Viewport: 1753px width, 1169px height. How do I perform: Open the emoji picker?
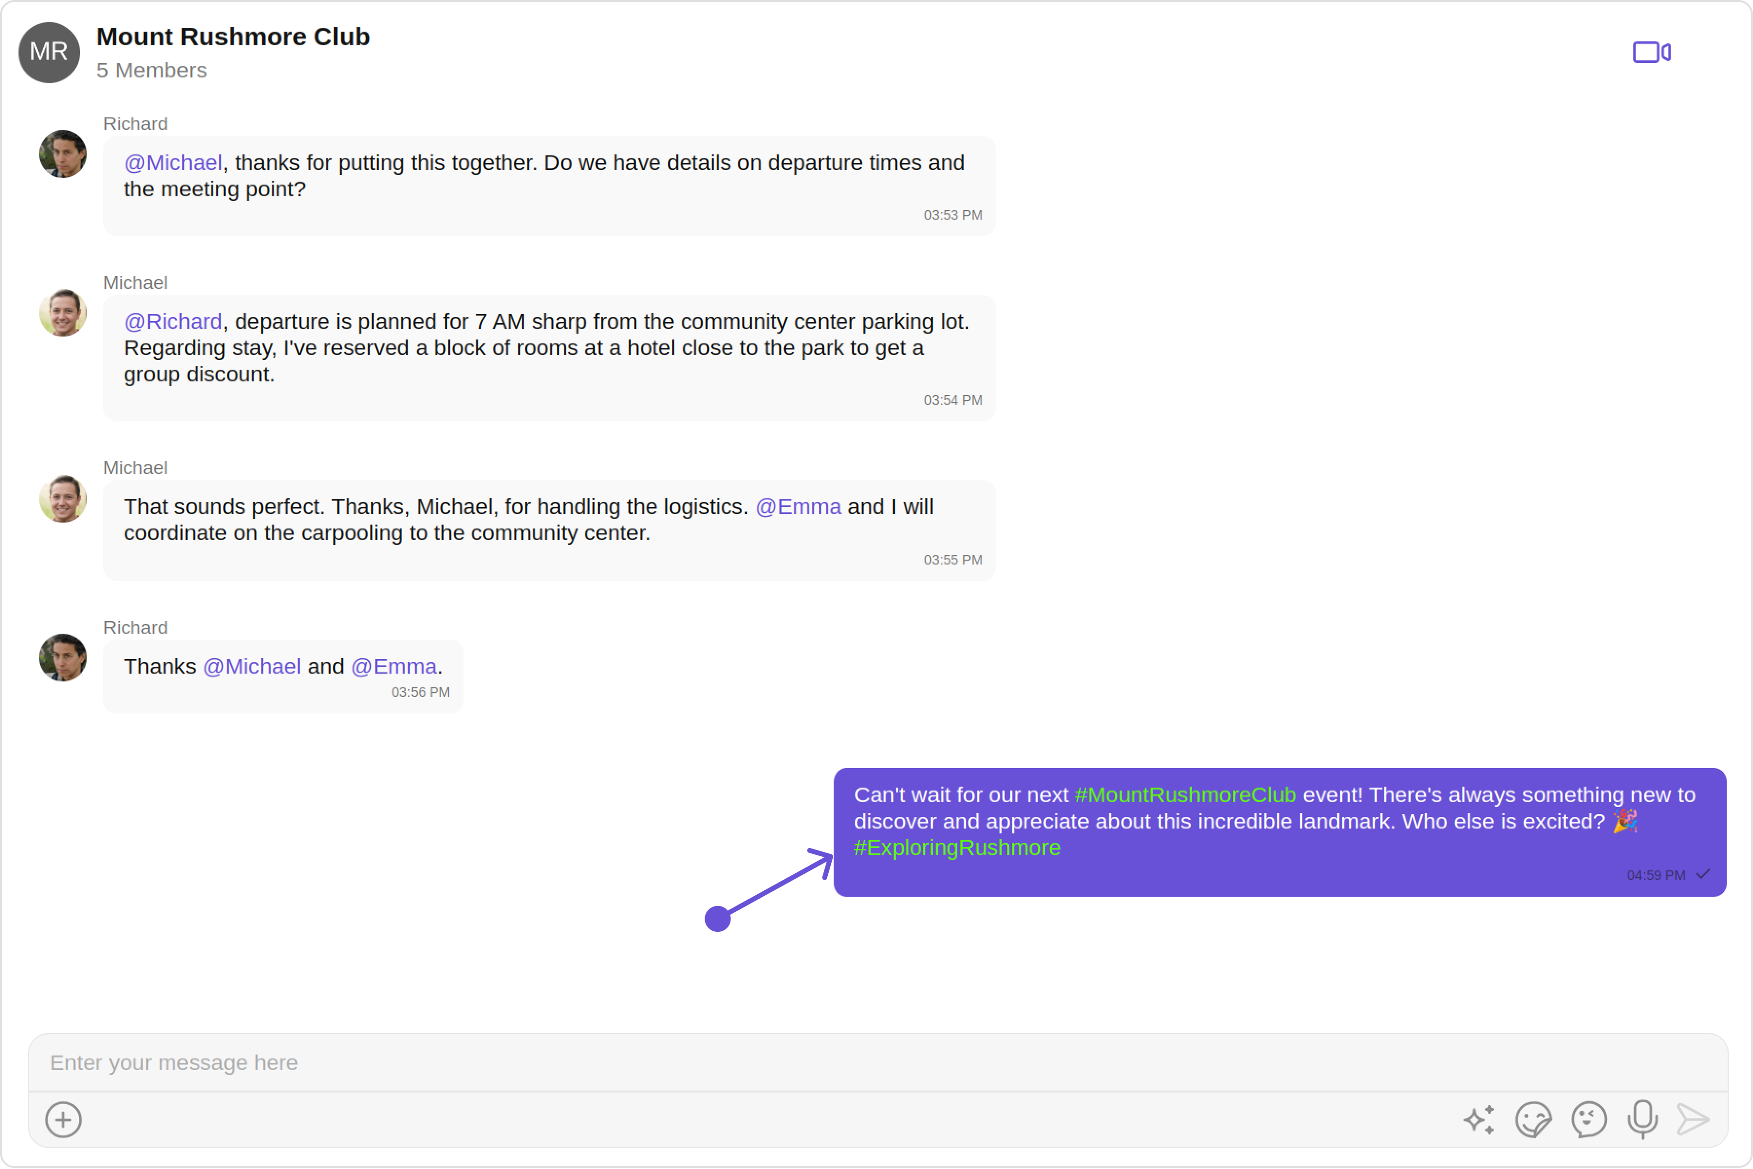click(x=1588, y=1119)
